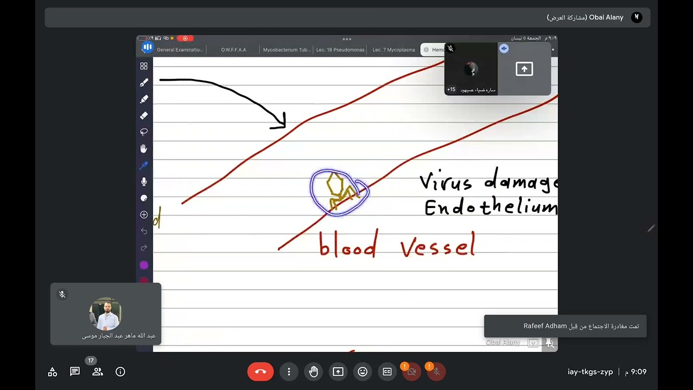This screenshot has width=693, height=390.
Task: Switch to O.W.F.F.A.A tab
Action: coord(233,50)
